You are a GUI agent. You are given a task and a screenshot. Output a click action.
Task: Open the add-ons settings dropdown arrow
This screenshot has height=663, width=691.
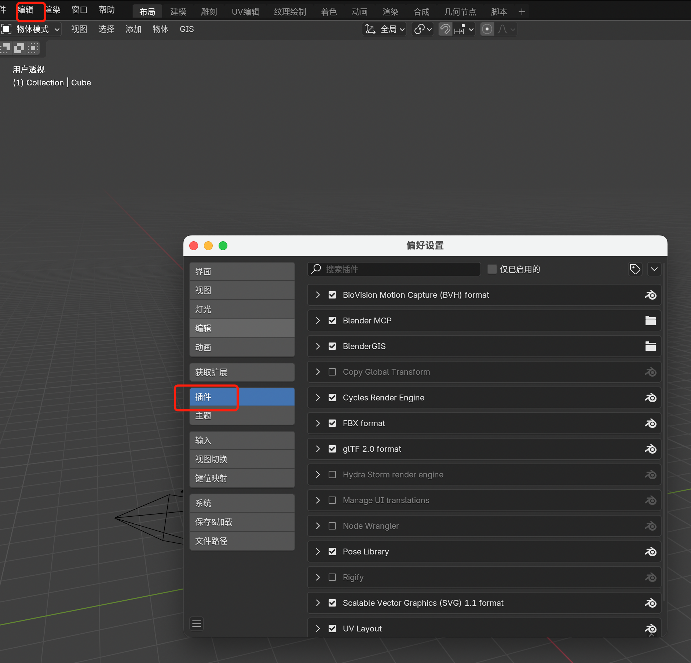pyautogui.click(x=654, y=269)
